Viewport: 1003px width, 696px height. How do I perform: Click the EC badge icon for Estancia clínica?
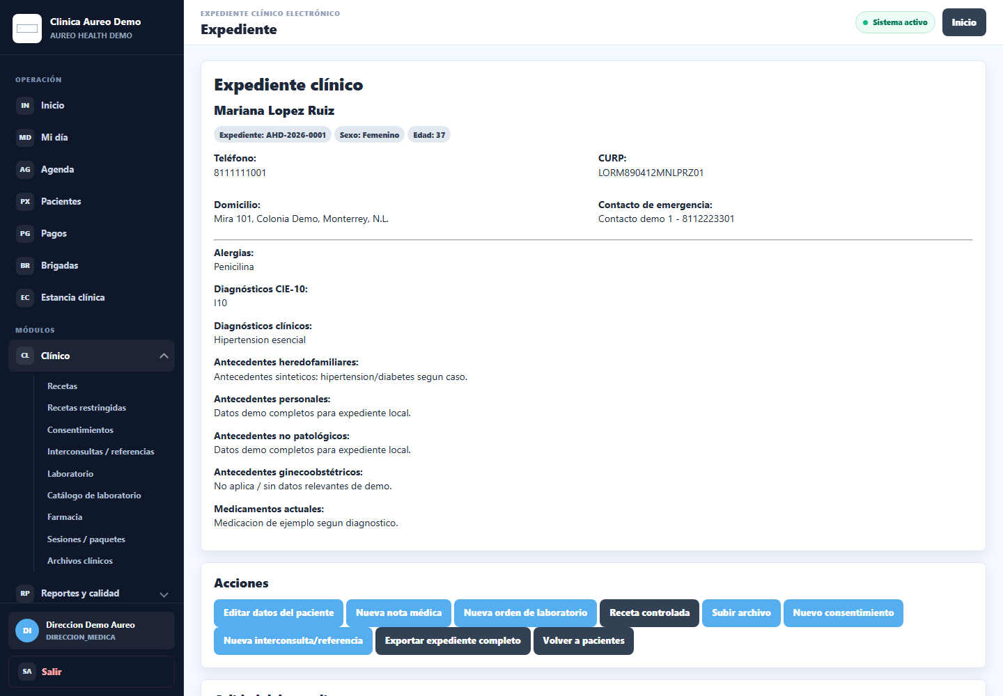click(x=25, y=298)
